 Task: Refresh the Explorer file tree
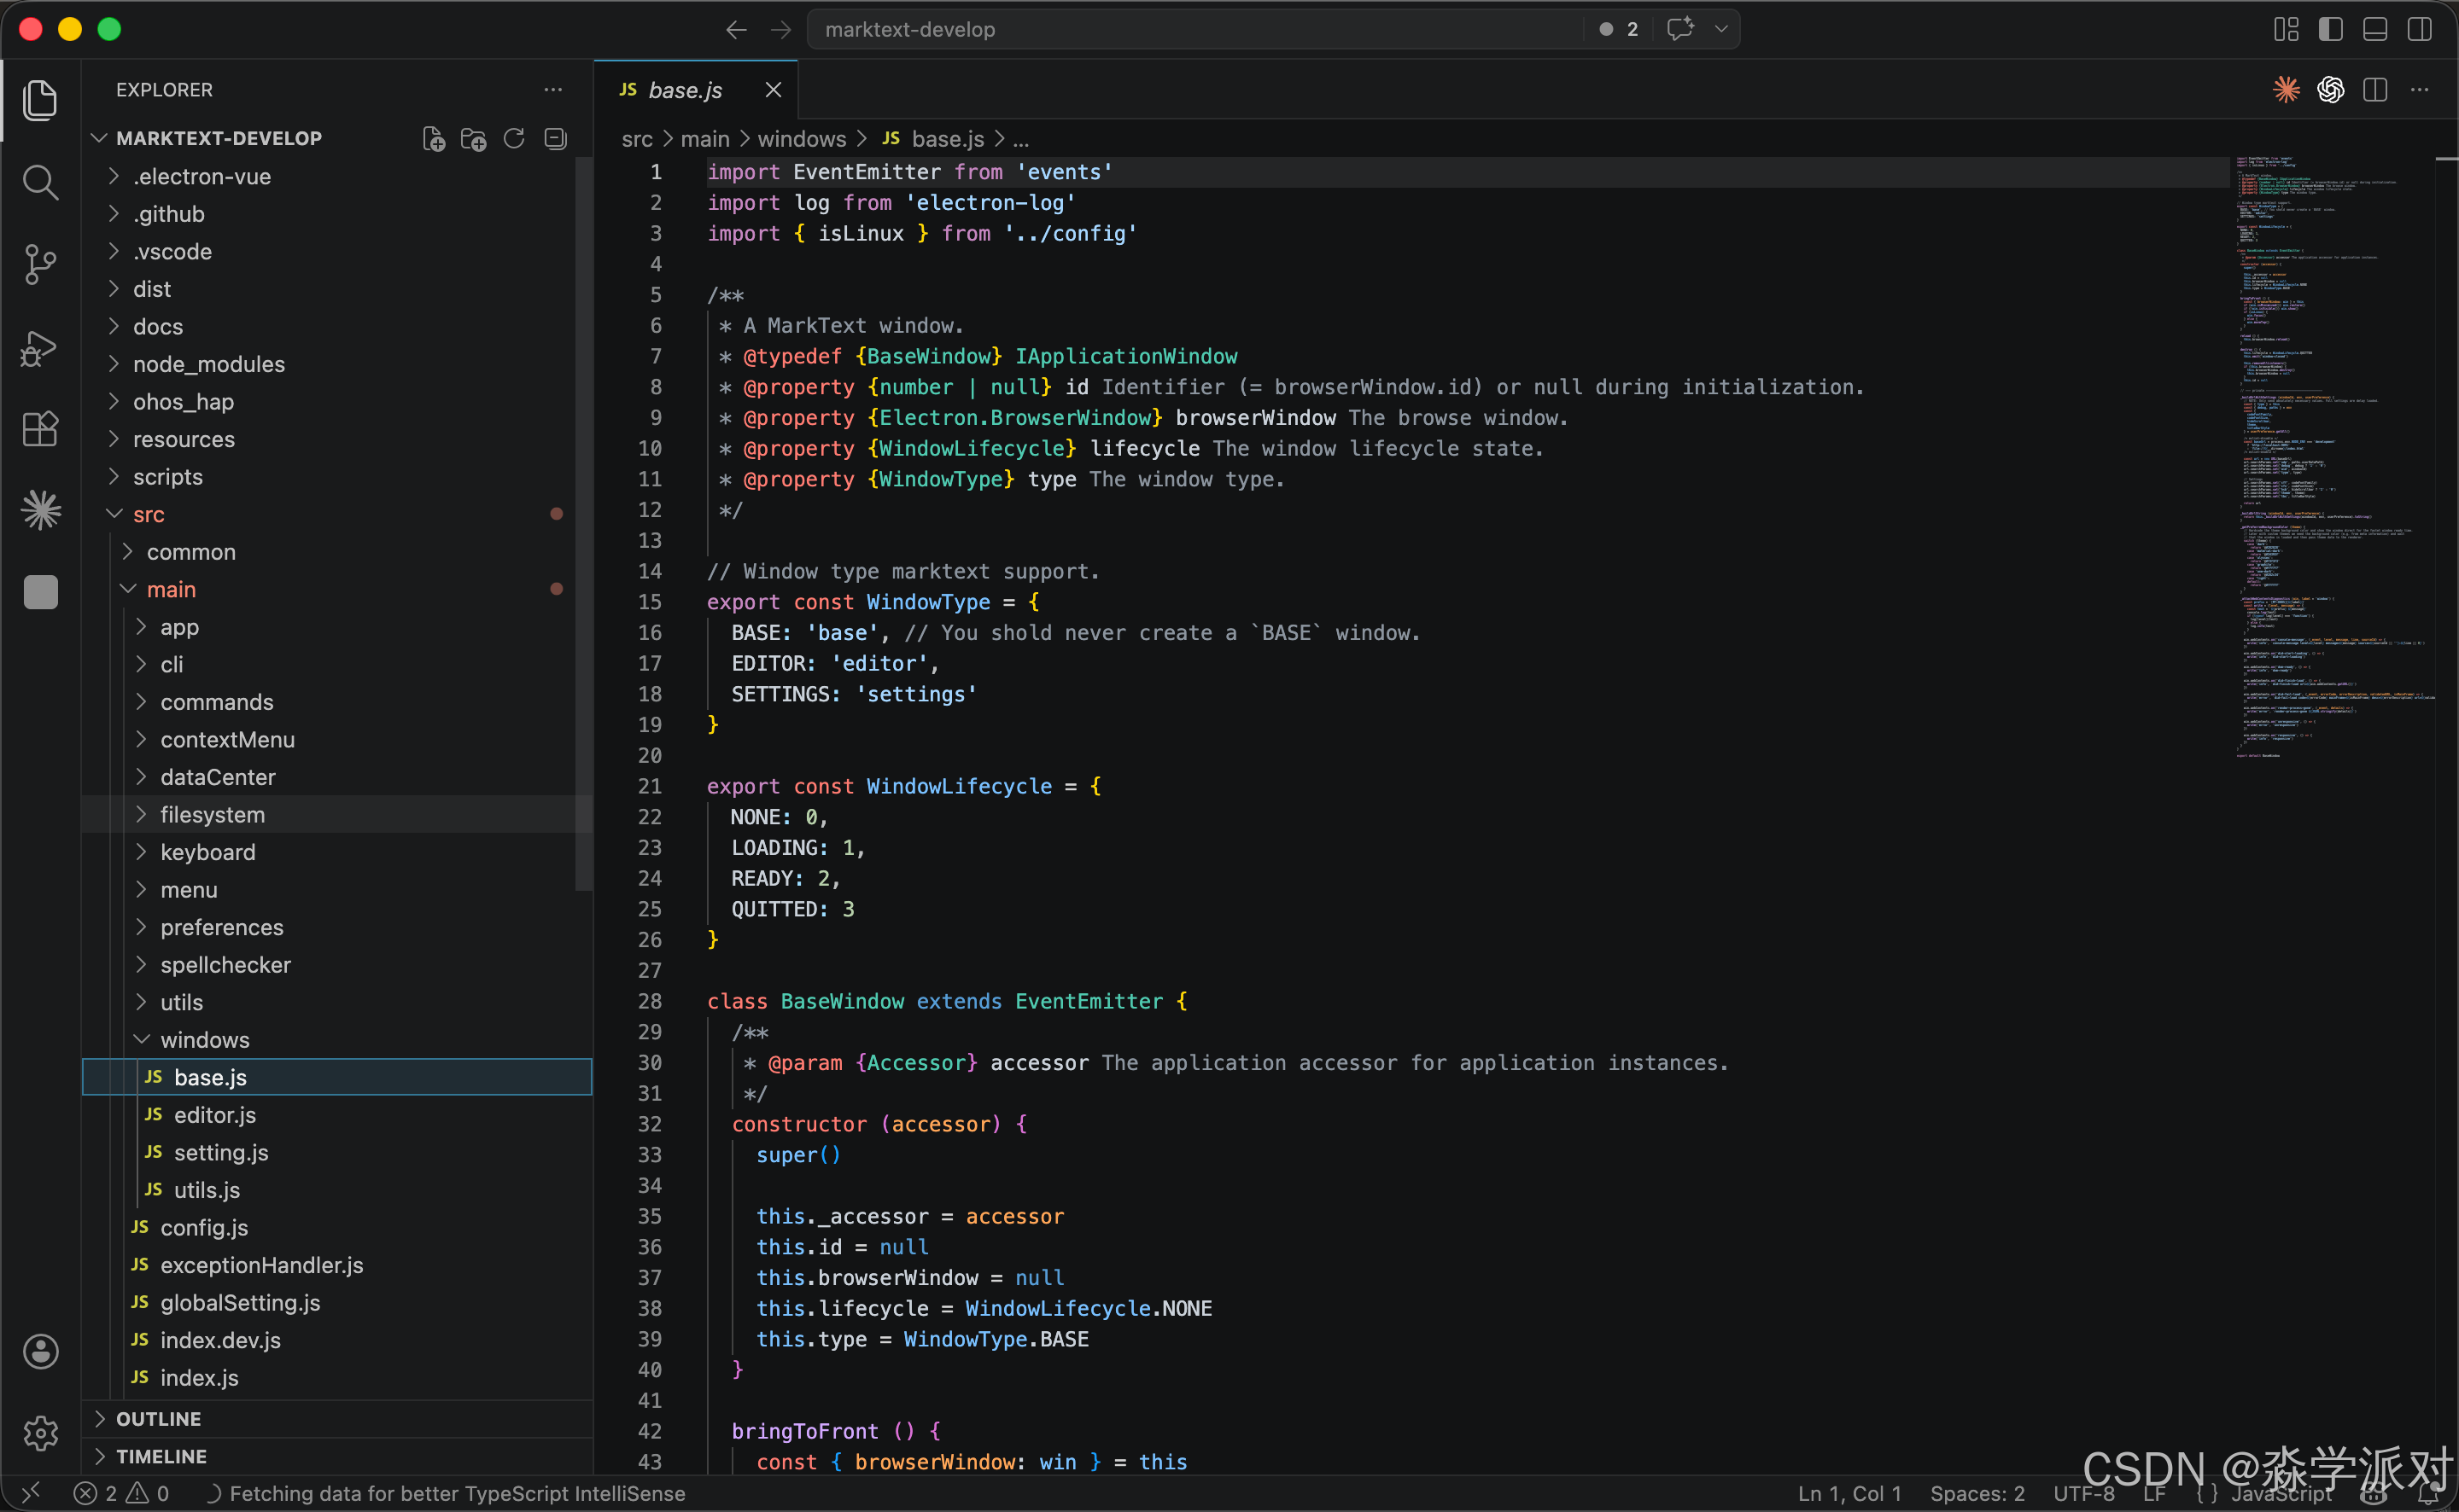[514, 138]
